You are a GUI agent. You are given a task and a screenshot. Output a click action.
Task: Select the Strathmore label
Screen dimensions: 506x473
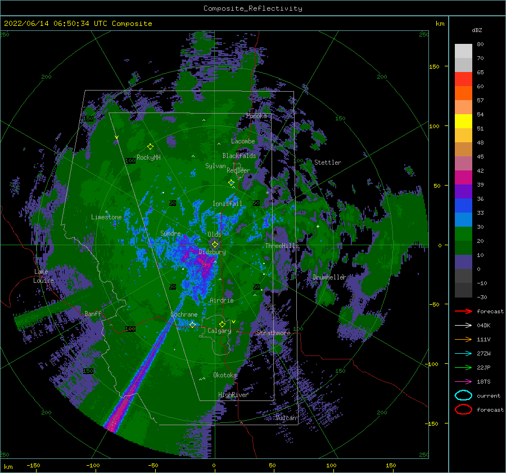(x=273, y=333)
